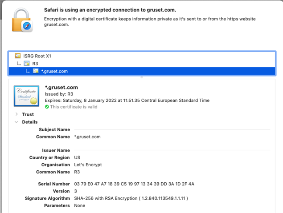Click the large Certificate Standard thumbnail
Screen dimensions: 283x213
click(27, 96)
